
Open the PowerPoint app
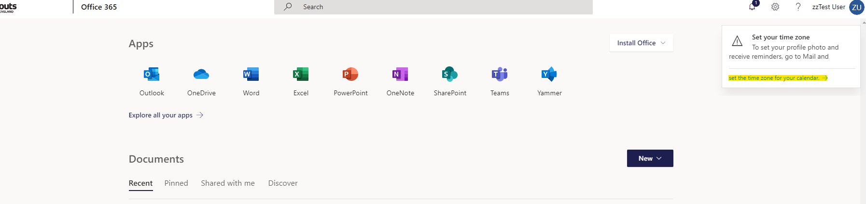[350, 81]
